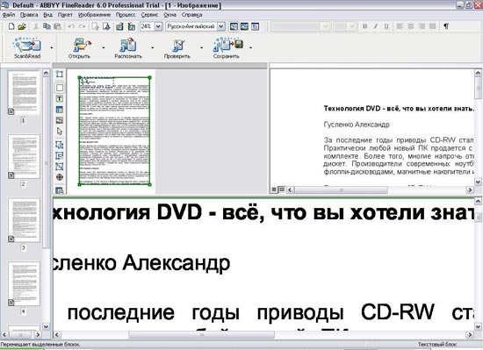Click the open folder icon in the top toolbar
483x350 pixels.
22,26
